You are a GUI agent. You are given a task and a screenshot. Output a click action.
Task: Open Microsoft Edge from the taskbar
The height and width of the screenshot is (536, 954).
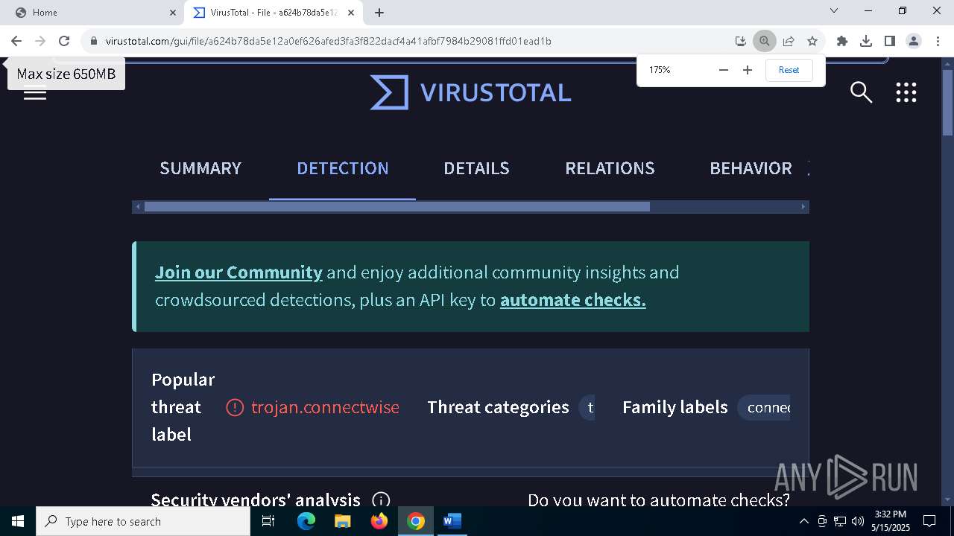pos(306,521)
